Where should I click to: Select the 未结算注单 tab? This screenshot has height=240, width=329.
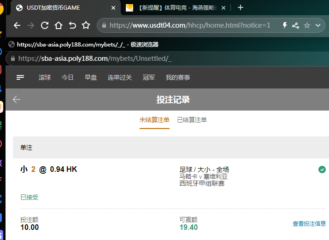click(154, 120)
